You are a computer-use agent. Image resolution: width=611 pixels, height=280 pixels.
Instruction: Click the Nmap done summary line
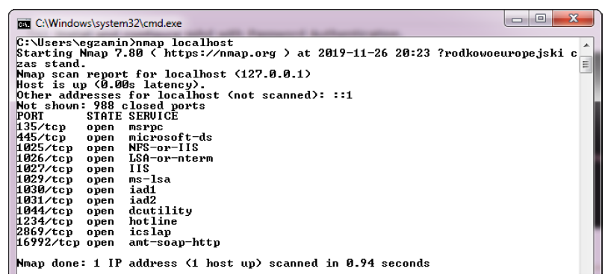click(223, 264)
